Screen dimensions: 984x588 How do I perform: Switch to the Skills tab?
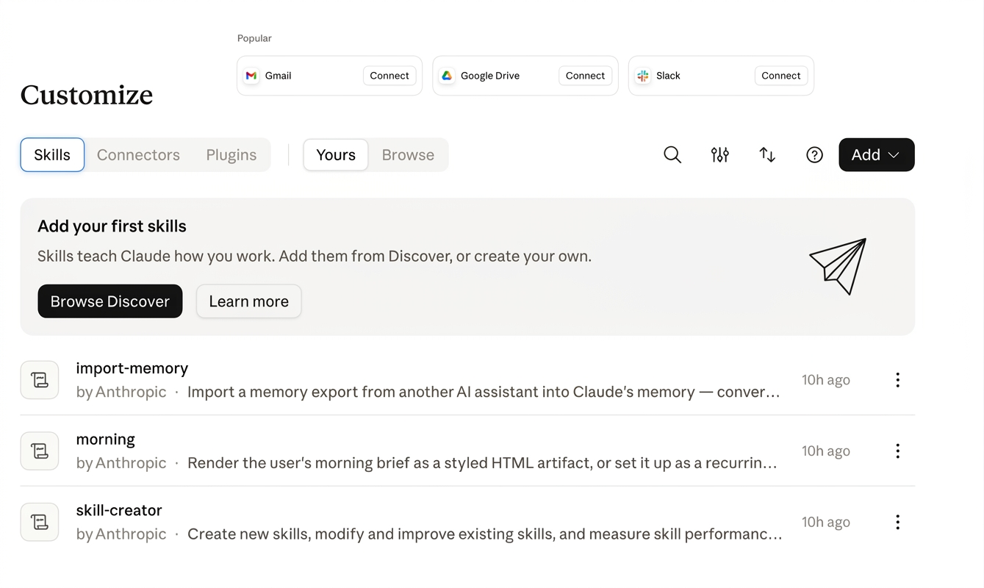52,155
